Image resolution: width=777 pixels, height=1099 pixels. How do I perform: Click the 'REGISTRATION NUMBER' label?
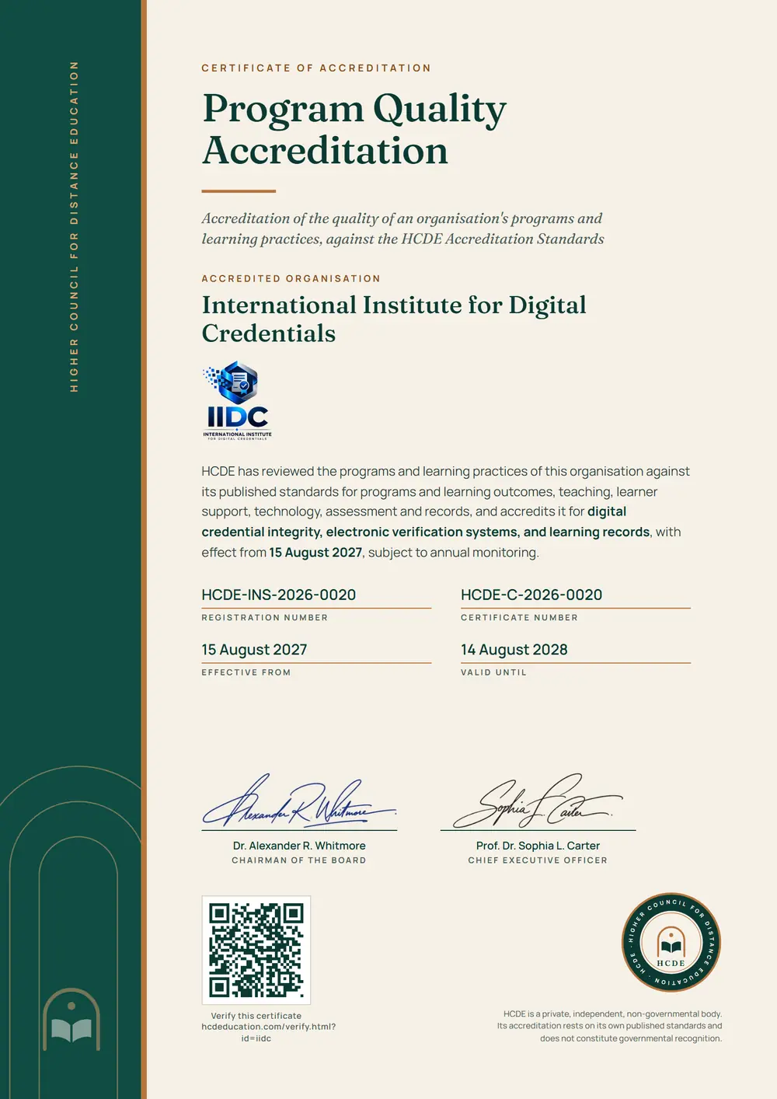click(265, 618)
